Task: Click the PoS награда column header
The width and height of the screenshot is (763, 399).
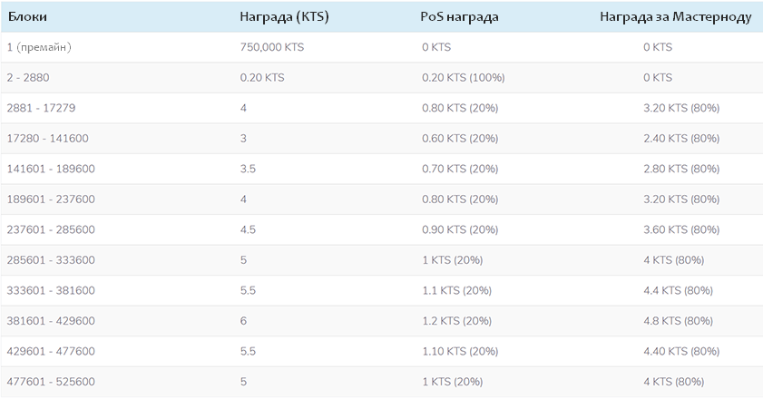Action: click(x=459, y=17)
